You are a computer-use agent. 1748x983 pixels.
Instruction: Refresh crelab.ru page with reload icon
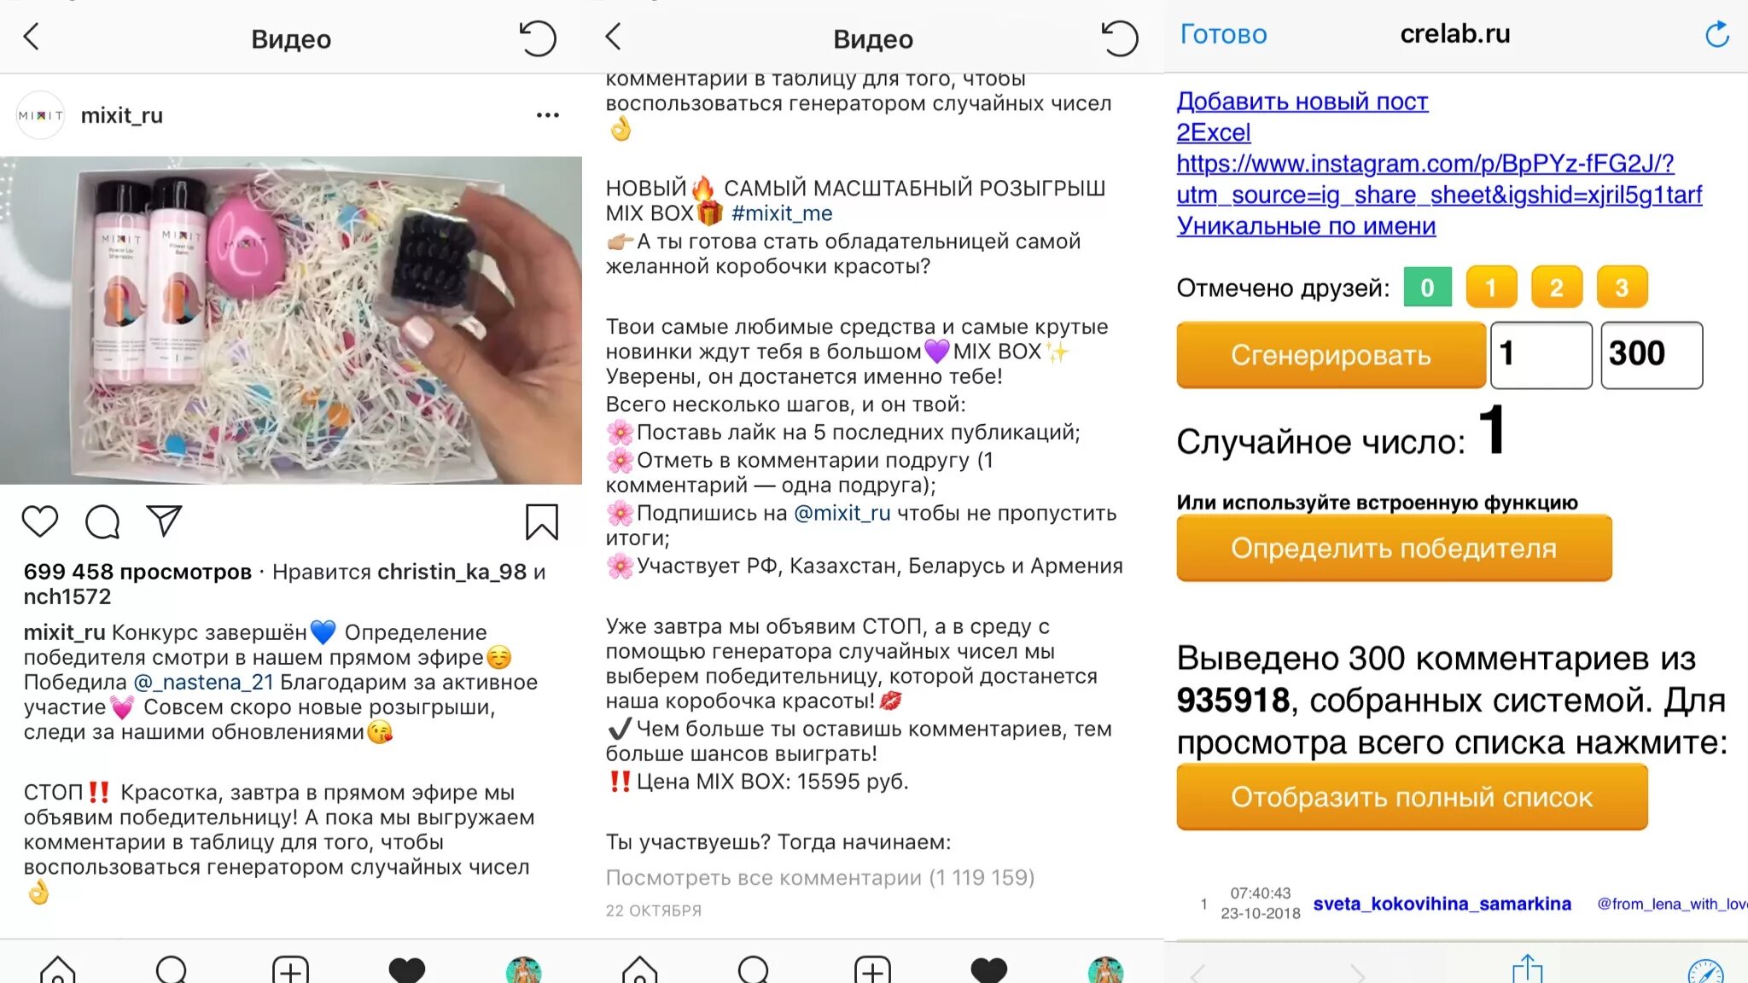tap(1716, 34)
